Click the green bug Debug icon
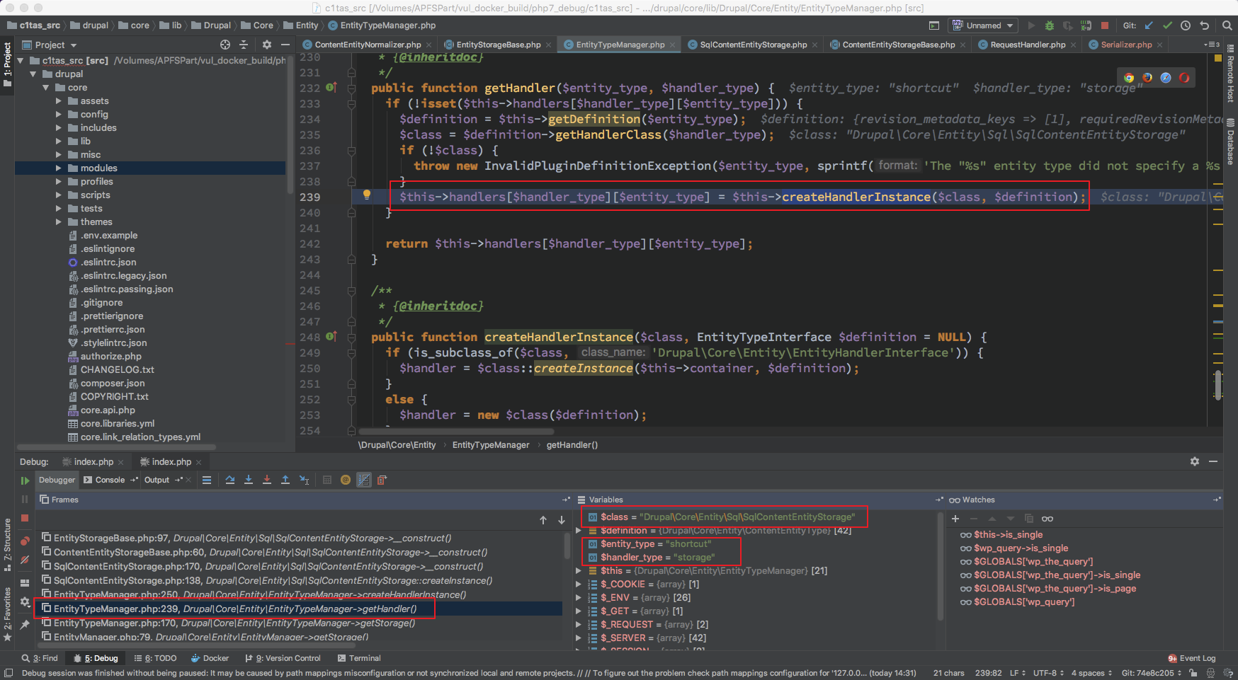This screenshot has height=680, width=1238. (1050, 25)
